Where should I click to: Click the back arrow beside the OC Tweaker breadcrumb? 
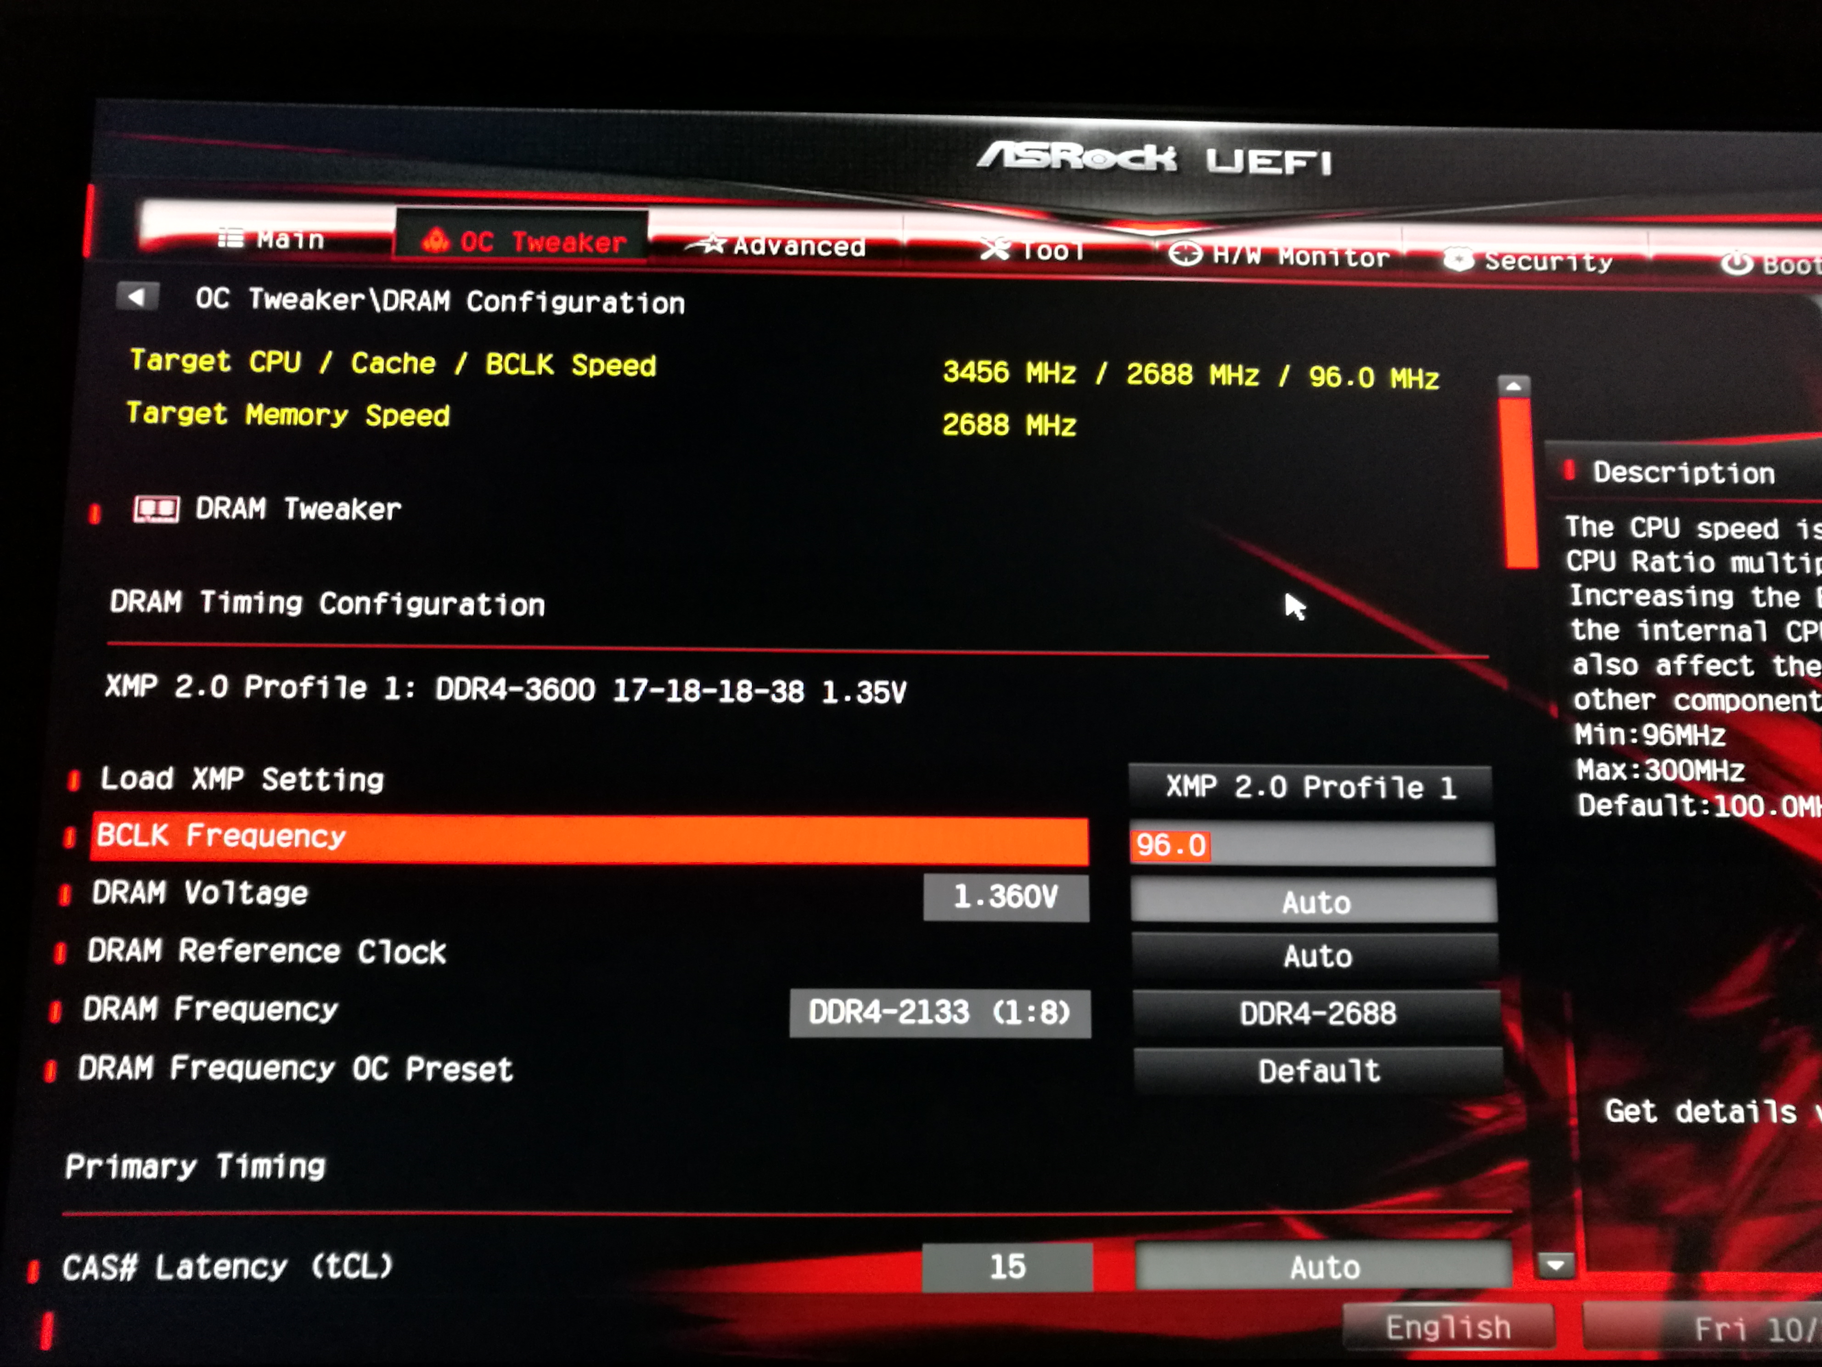coord(138,297)
